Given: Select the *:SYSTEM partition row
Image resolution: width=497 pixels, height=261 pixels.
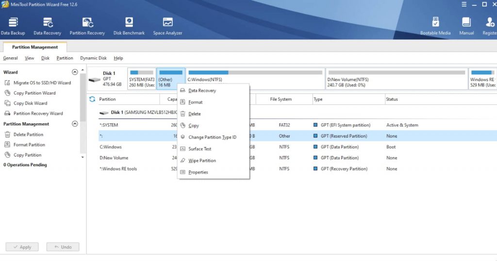Looking at the screenshot, I should point(298,125).
